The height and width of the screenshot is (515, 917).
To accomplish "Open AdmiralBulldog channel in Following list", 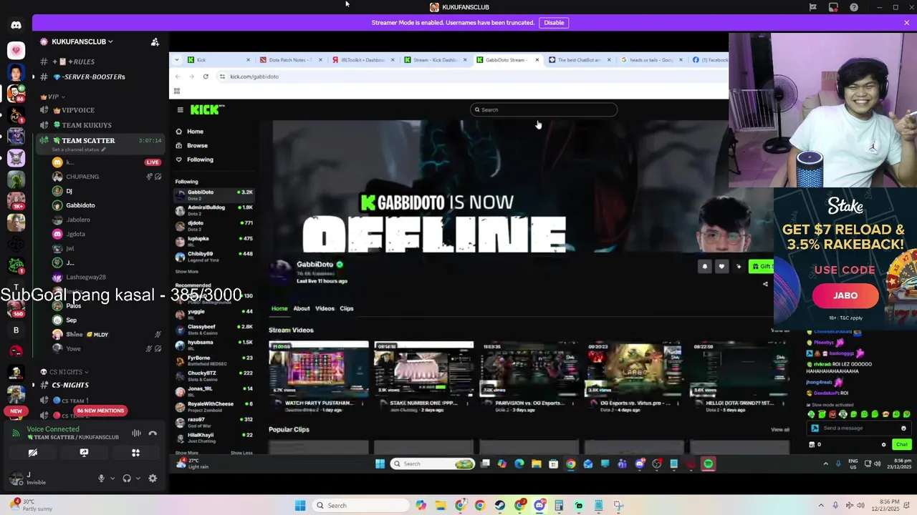I will click(213, 210).
